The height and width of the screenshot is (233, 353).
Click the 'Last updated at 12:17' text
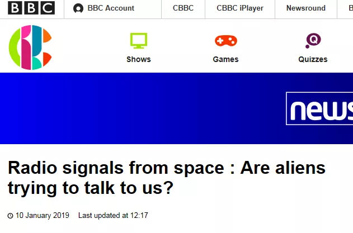pyautogui.click(x=113, y=215)
